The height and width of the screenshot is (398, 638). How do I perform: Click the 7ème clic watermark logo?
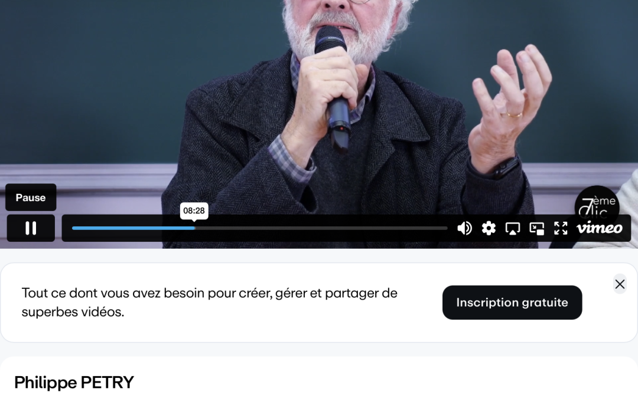(x=597, y=205)
